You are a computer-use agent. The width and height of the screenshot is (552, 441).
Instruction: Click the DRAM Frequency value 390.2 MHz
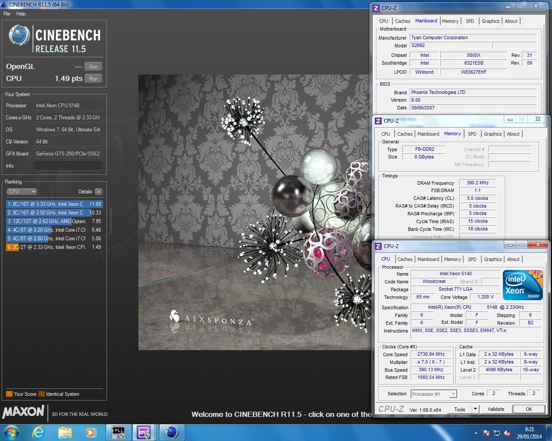(x=477, y=183)
